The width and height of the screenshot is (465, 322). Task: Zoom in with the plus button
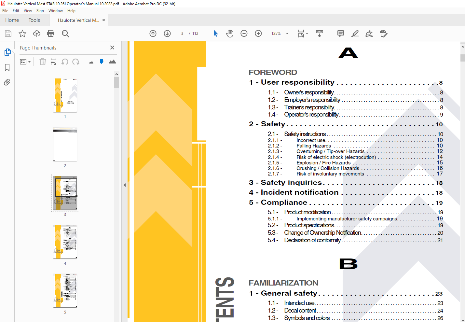pyautogui.click(x=258, y=34)
